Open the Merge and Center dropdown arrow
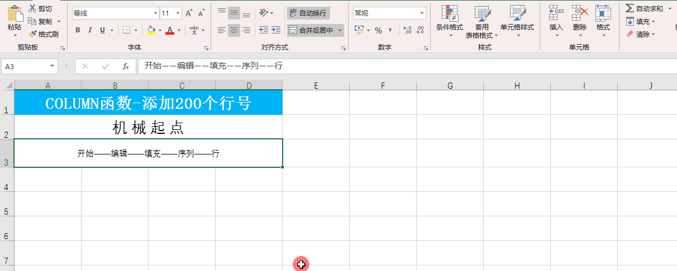The width and height of the screenshot is (677, 271). pos(340,30)
